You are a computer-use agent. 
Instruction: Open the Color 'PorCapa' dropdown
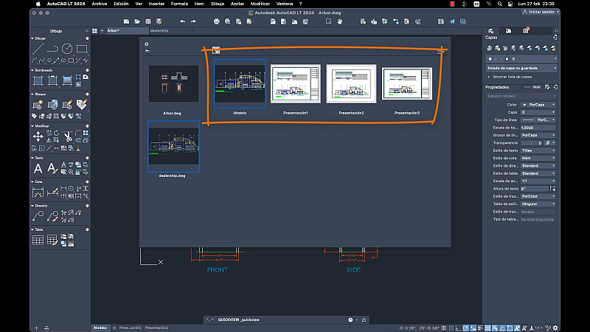538,105
